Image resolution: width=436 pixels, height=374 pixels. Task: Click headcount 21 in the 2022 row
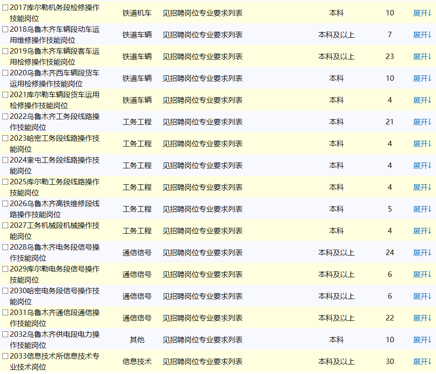(390, 122)
